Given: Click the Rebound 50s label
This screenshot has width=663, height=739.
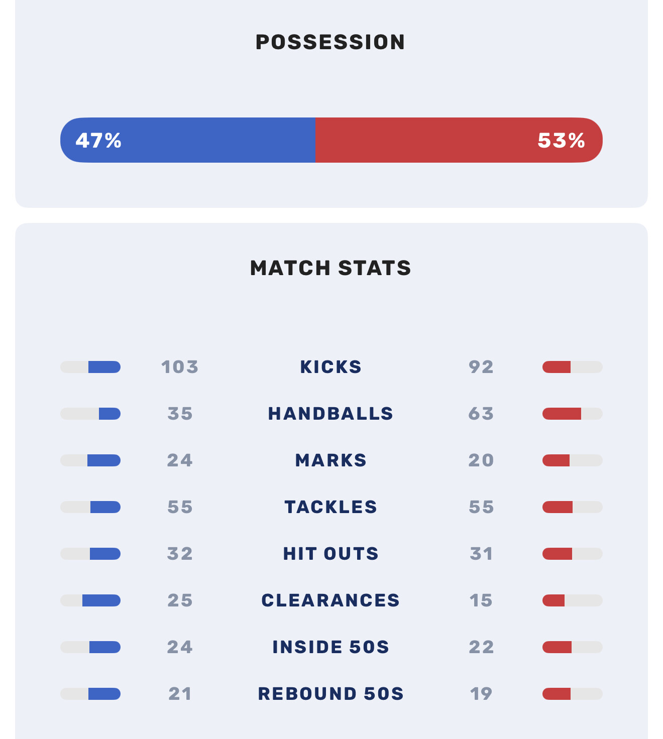Looking at the screenshot, I should [330, 694].
